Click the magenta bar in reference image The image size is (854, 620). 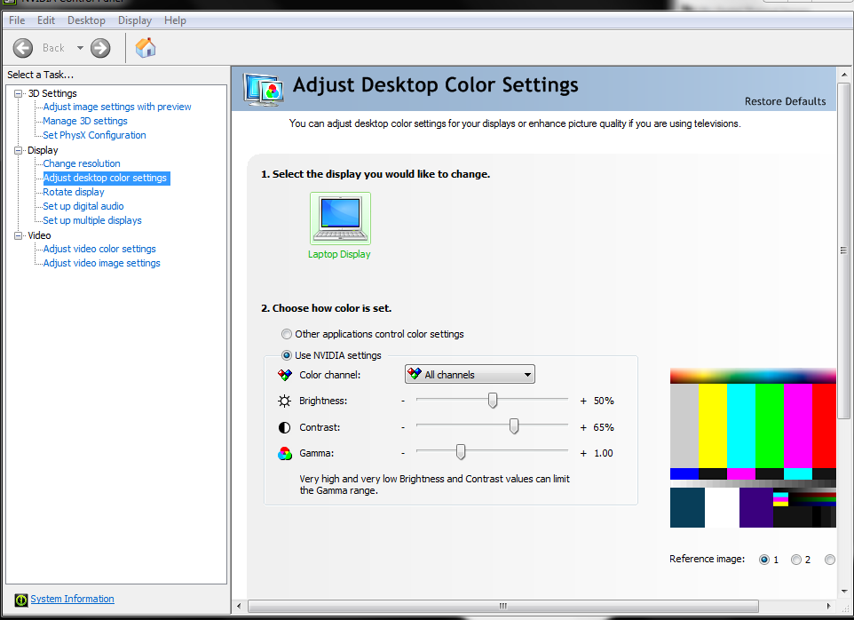(798, 425)
